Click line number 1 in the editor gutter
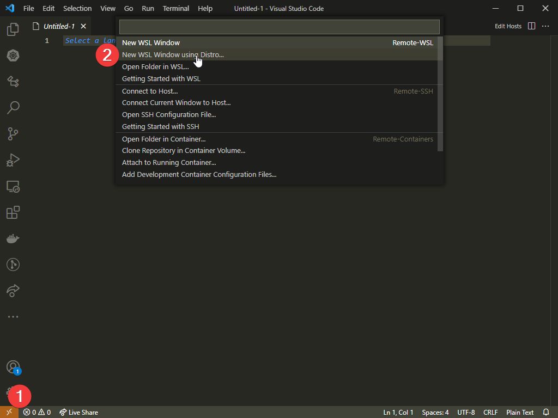 click(x=47, y=40)
